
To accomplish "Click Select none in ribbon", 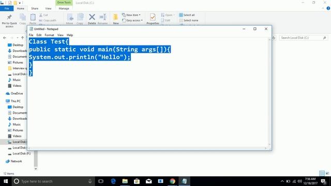I will tap(189, 20).
